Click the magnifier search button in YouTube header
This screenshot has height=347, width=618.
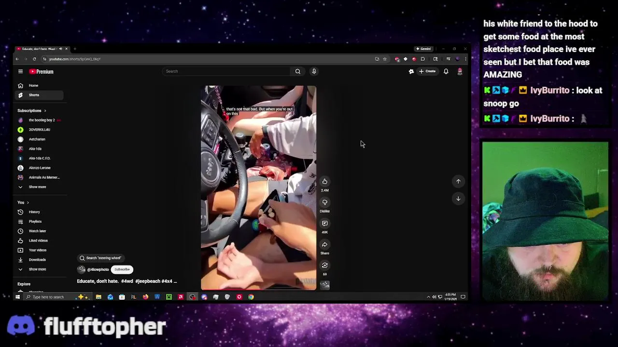pyautogui.click(x=298, y=71)
